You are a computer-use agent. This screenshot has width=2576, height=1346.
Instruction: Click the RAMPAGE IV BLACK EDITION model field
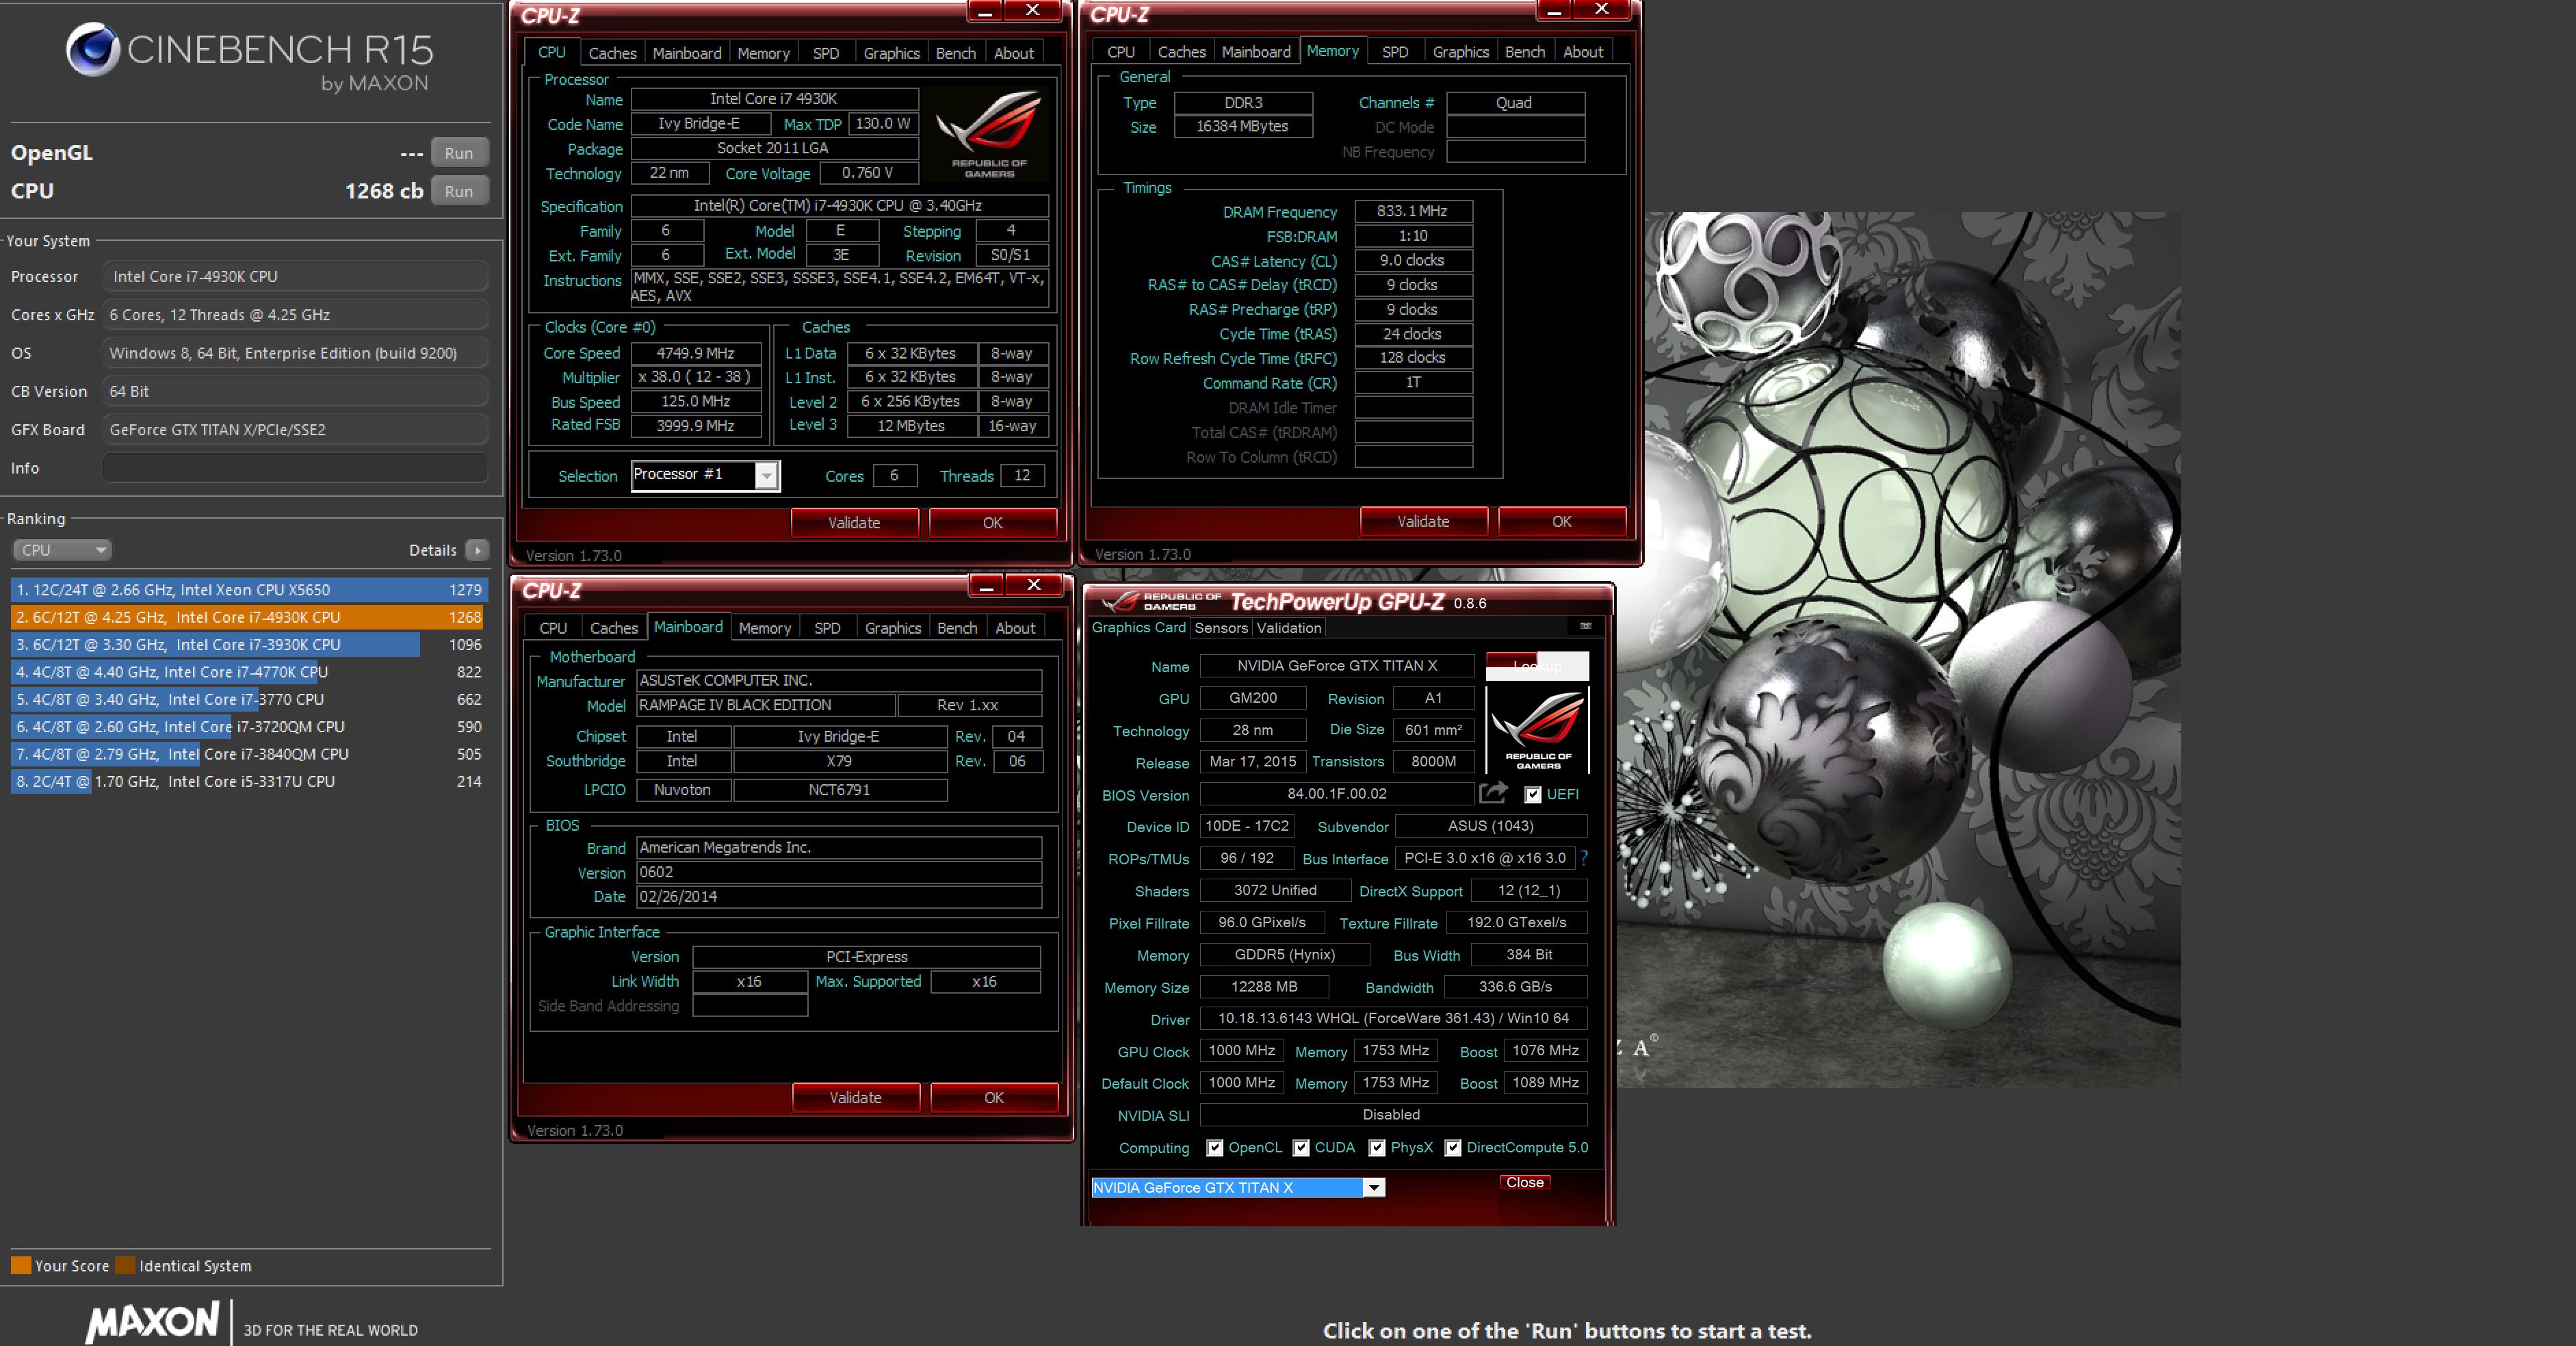pos(765,705)
